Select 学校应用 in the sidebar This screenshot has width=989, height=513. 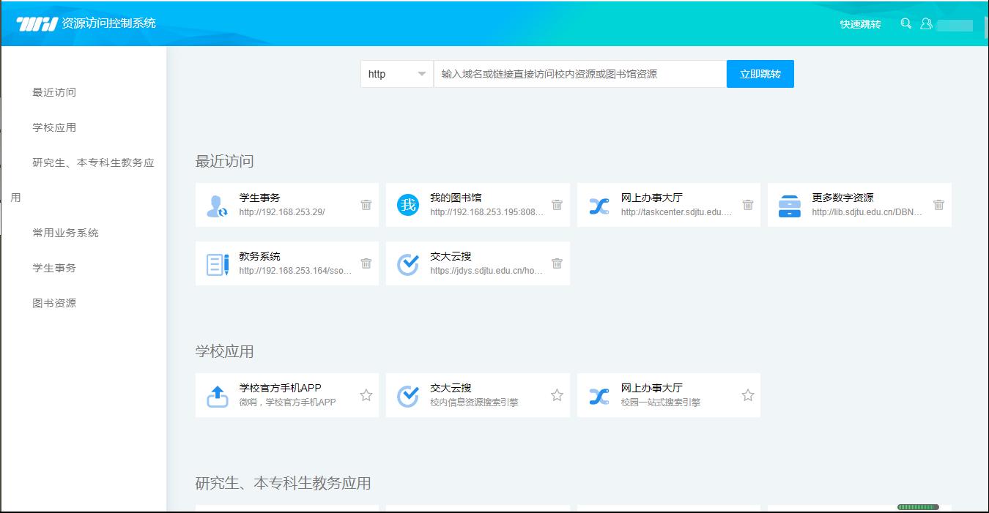tap(54, 127)
